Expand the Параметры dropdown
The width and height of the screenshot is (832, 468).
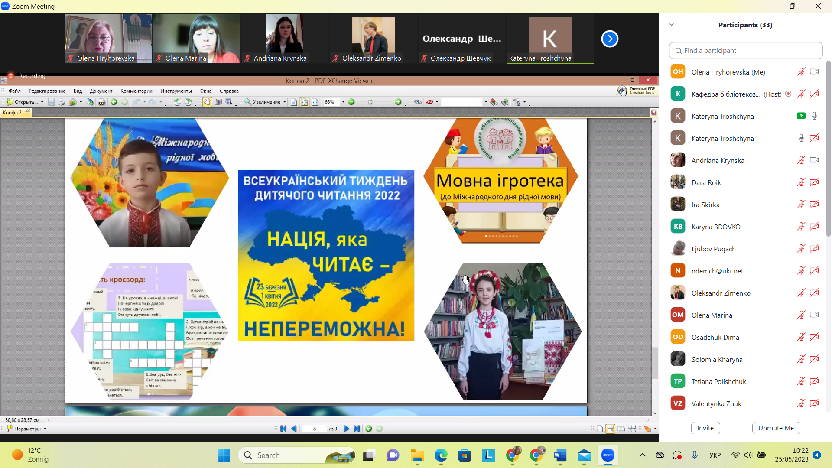click(45, 429)
